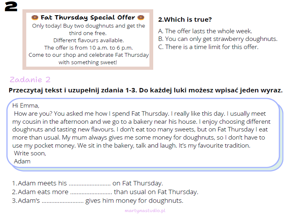Click the doughnut emoji left of the offer title

click(x=35, y=17)
